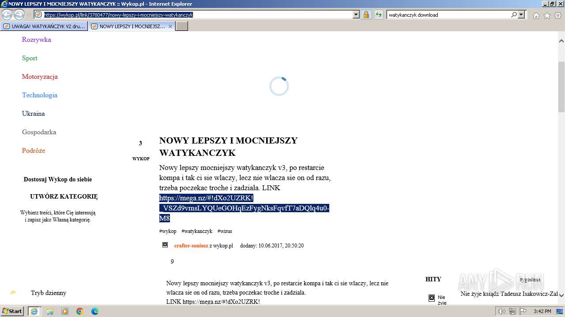This screenshot has width=565, height=317.
Task: Open the media player taskbar icon
Action: [x=65, y=311]
